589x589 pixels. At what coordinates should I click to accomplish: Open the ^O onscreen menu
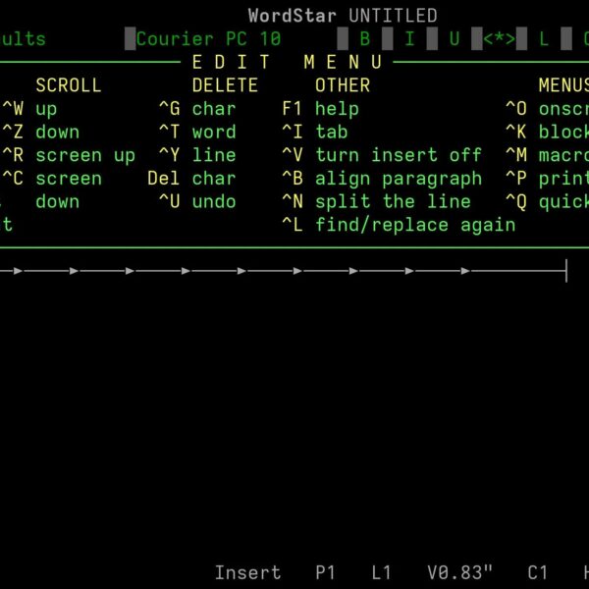pos(548,109)
